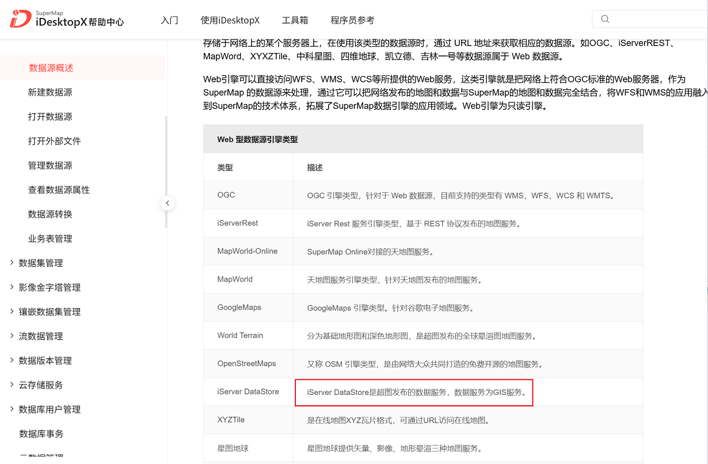Click the OGC 引擎类型 description text
Viewport: 708px width, 464px height.
(462, 196)
